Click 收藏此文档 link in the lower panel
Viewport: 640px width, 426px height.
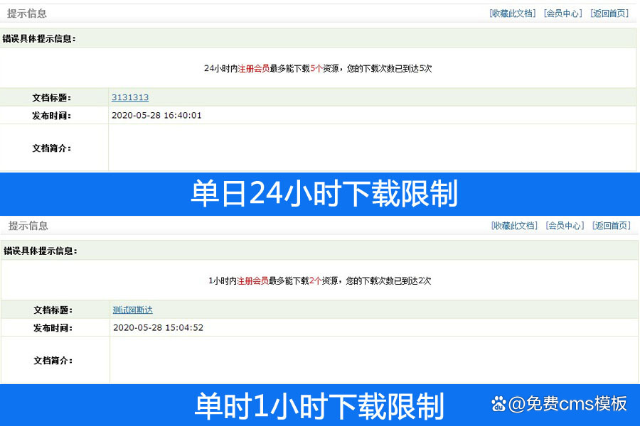[x=514, y=226]
